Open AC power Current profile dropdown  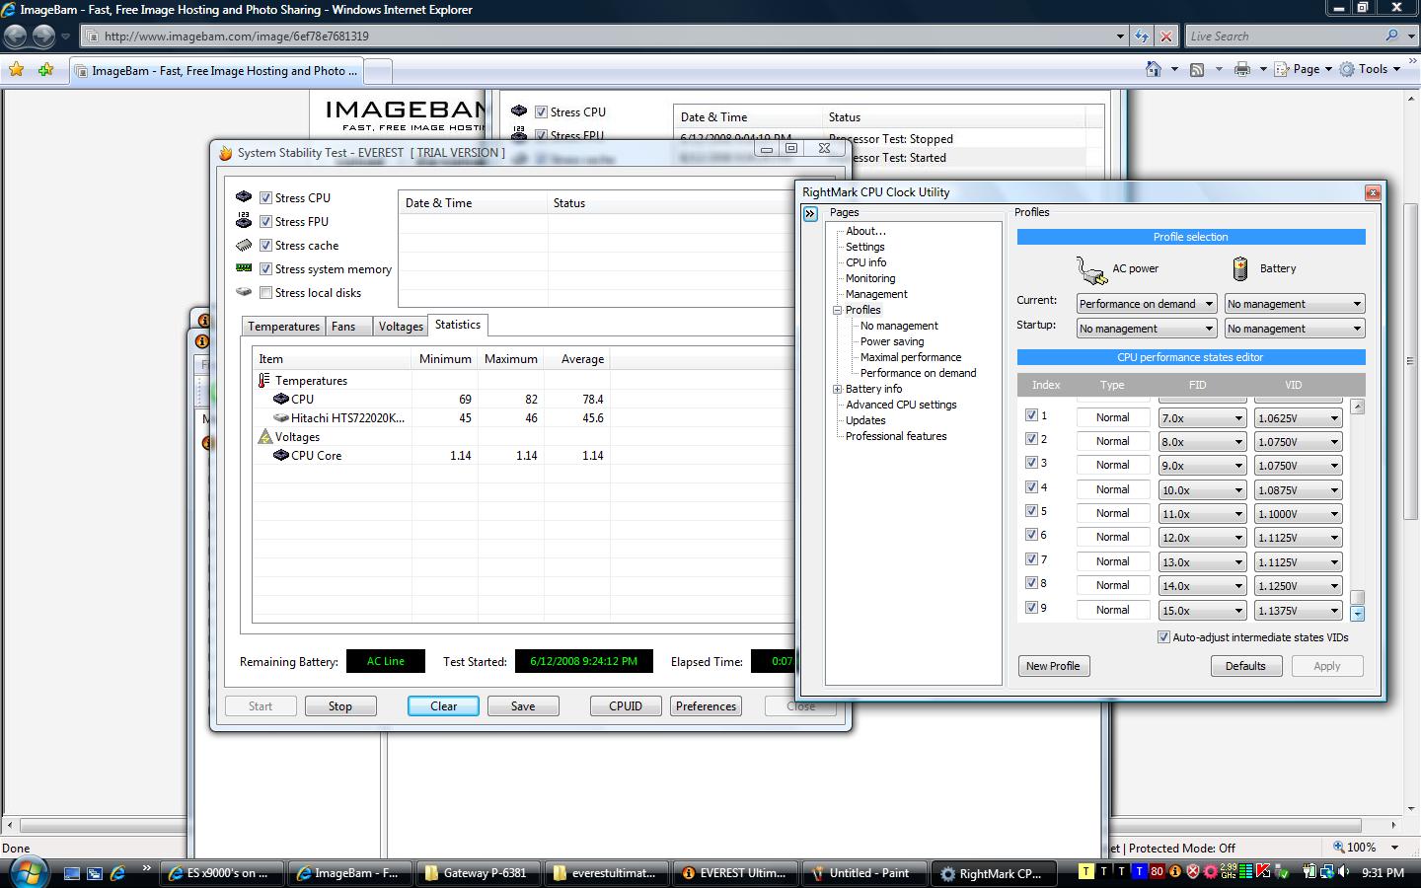click(1147, 304)
